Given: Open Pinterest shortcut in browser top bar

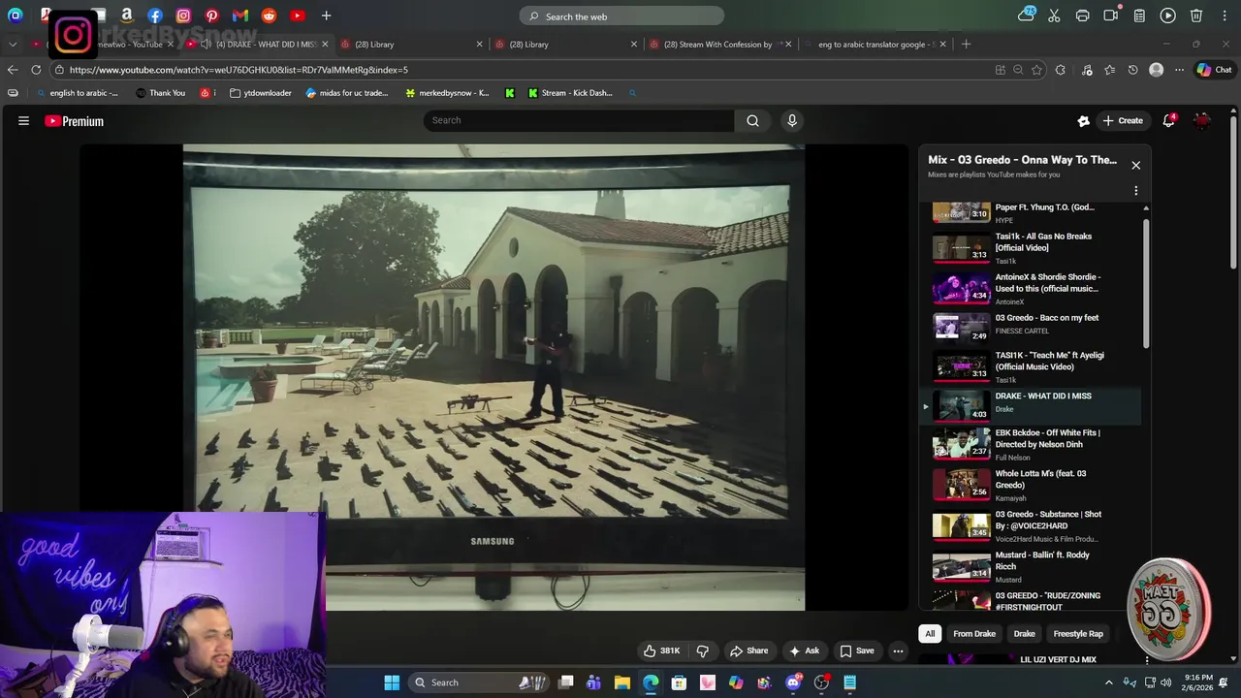Looking at the screenshot, I should pos(212,16).
